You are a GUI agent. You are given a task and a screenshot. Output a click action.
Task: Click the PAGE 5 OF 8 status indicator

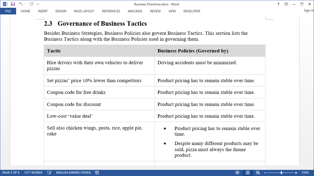pyautogui.click(x=11, y=173)
